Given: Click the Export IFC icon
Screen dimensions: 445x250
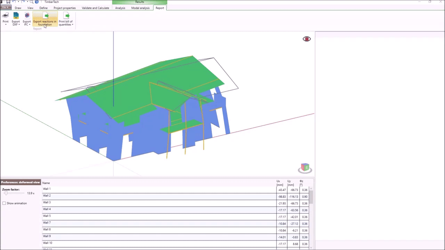Looking at the screenshot, I should click(27, 16).
